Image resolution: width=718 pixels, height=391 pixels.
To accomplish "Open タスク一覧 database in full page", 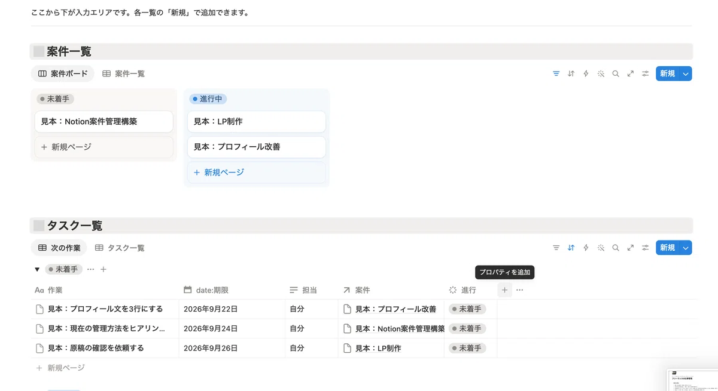I will tap(631, 247).
